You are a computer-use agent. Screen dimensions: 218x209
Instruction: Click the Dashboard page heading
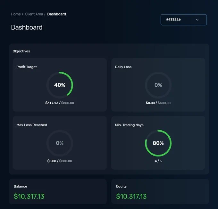pyautogui.click(x=27, y=27)
